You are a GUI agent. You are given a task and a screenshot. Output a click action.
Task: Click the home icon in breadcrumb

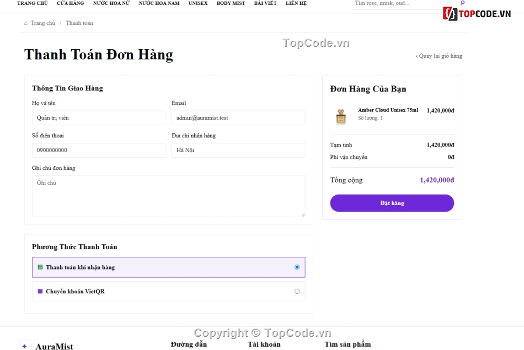(26, 23)
